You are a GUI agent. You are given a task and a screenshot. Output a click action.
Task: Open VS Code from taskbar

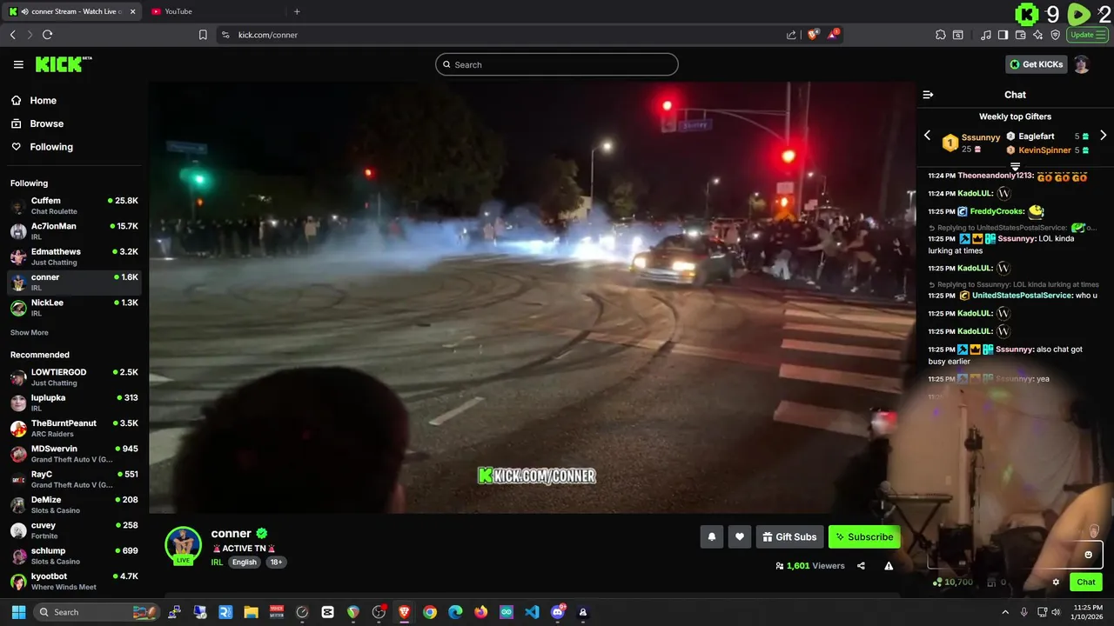(532, 612)
